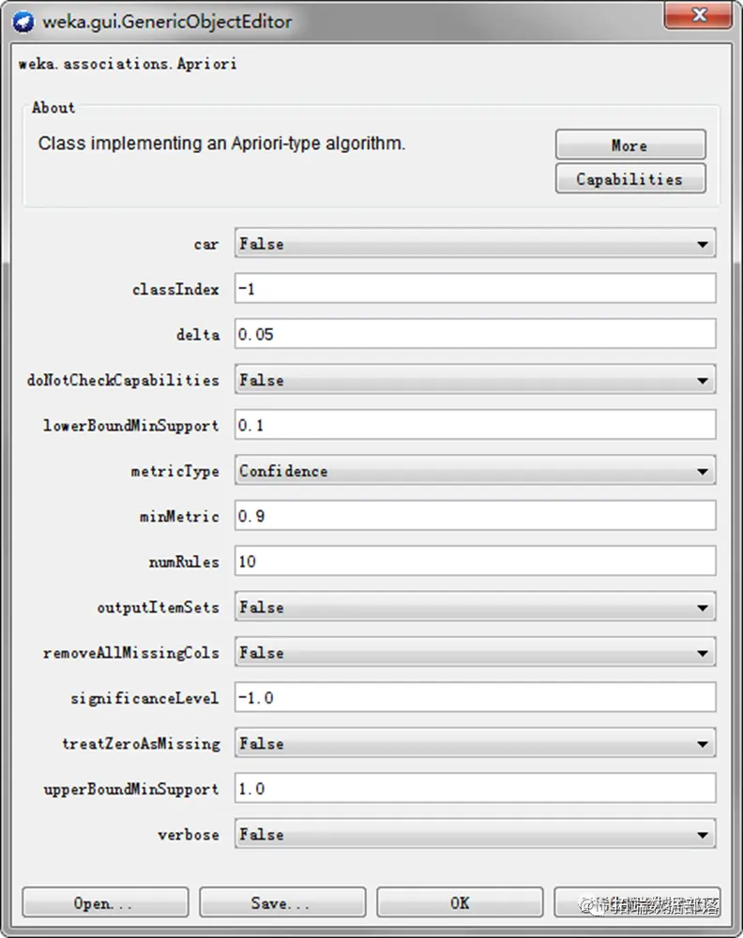
Task: Expand the outputItemSets dropdown
Action: tap(475, 607)
